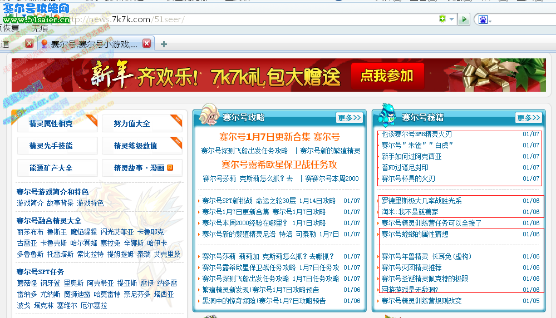Open 阿克希亚 SPT boss link
Viewport: 556px width, 318px height.
pyautogui.click(x=100, y=284)
